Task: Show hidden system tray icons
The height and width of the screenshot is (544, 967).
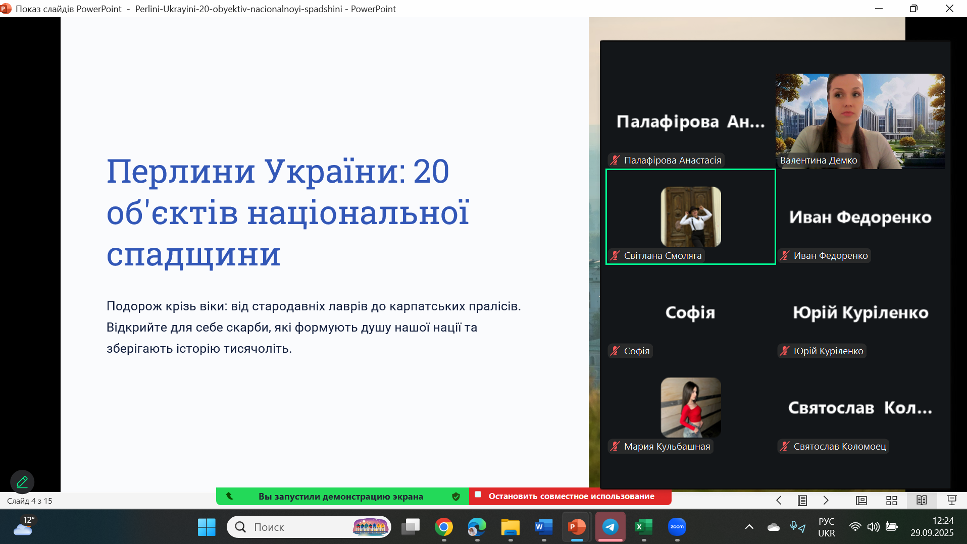Action: pyautogui.click(x=749, y=527)
